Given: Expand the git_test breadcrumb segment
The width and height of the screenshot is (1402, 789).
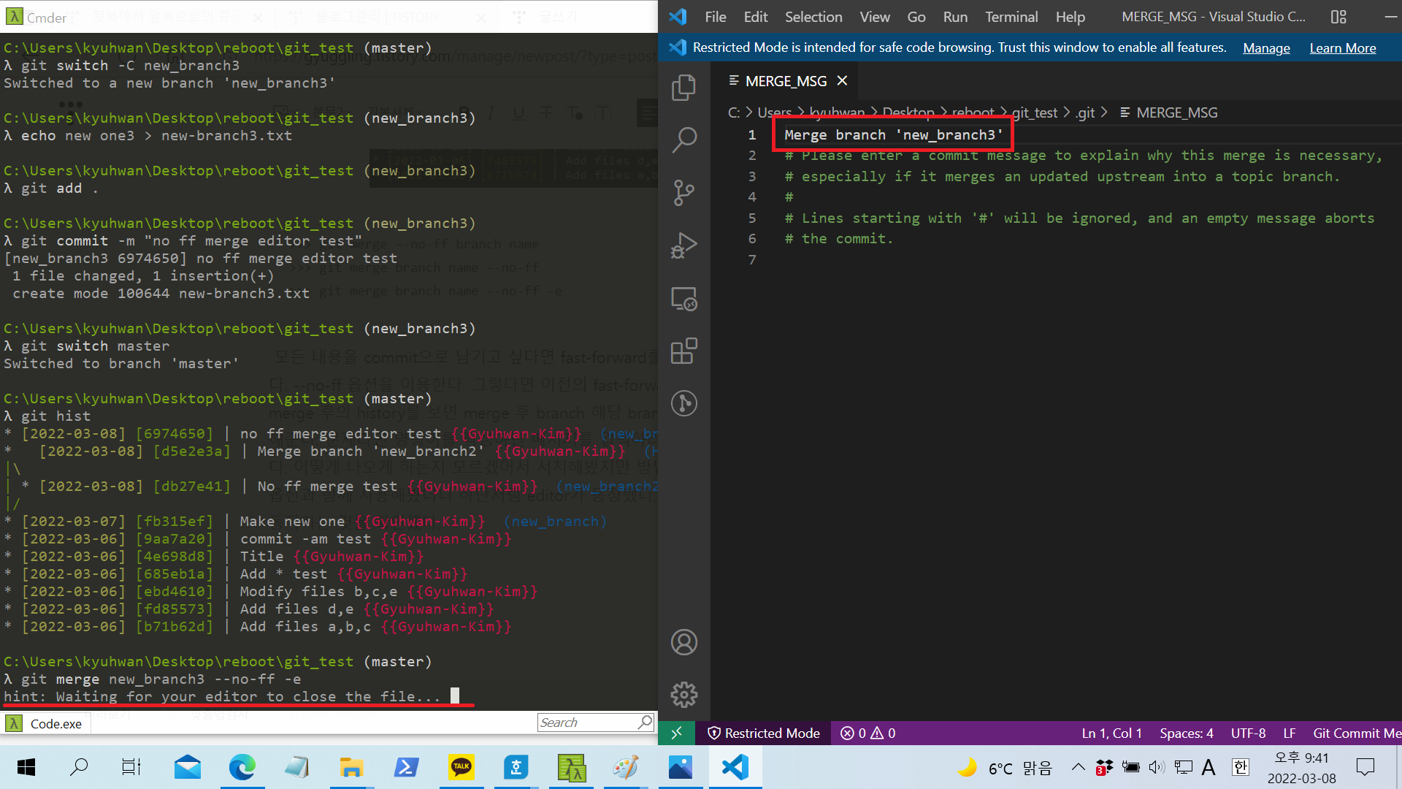Looking at the screenshot, I should click(1034, 113).
